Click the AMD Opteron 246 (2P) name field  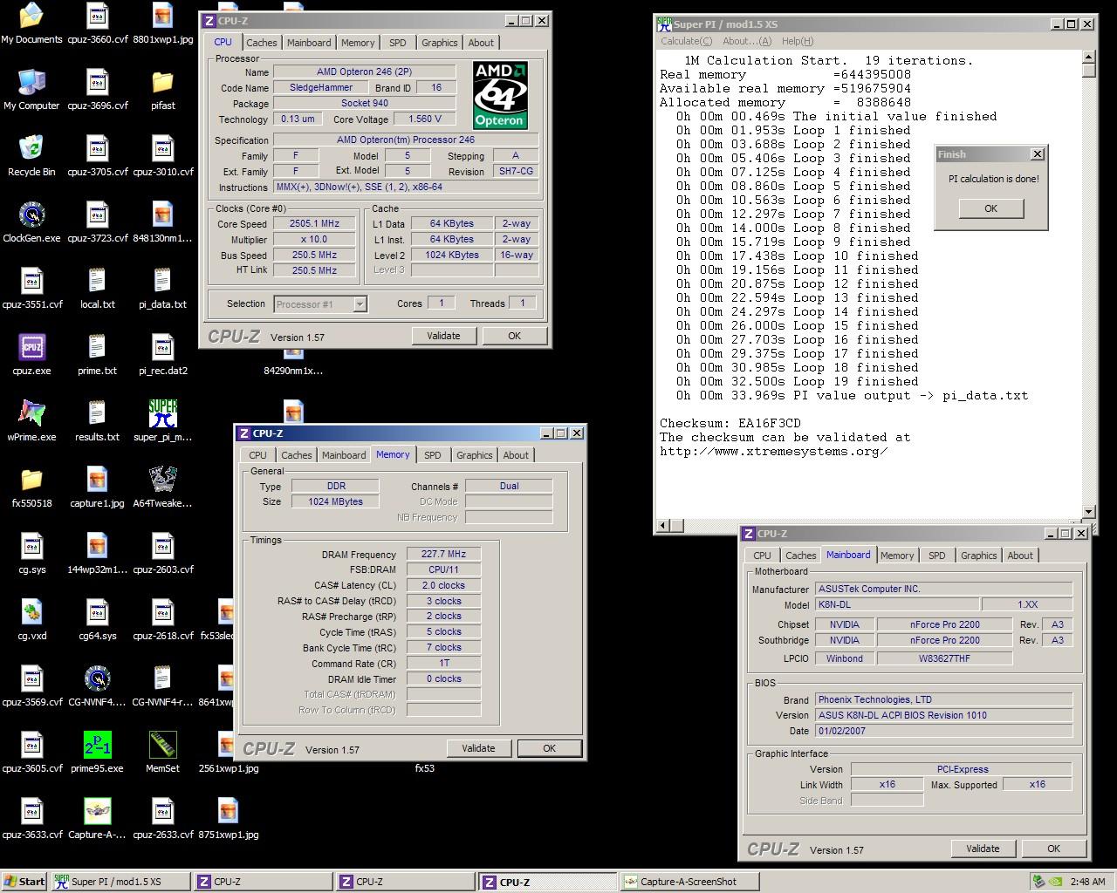[364, 72]
